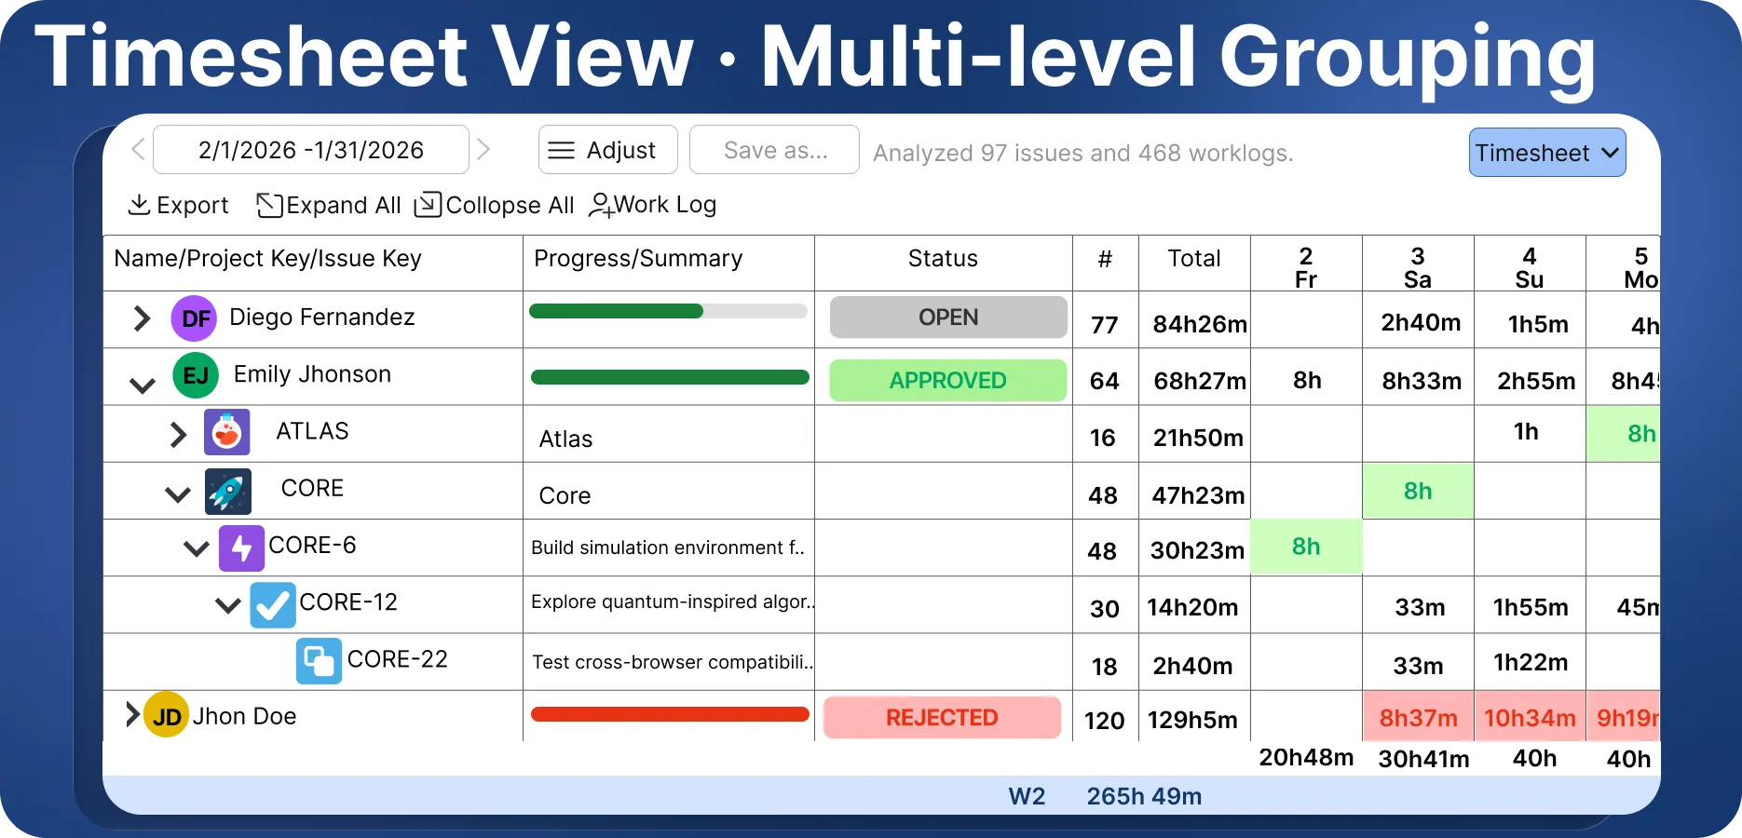Image resolution: width=1742 pixels, height=838 pixels.
Task: Click the green 8h cell in CORE-6 row
Action: coord(1306,547)
